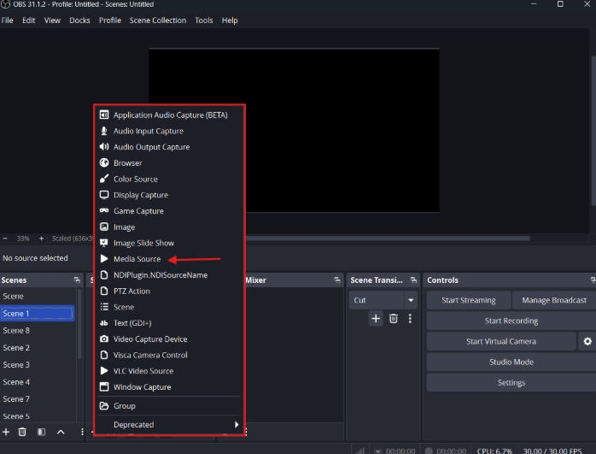The image size is (596, 454).
Task: Add a new scene with plus icon
Action: pyautogui.click(x=6, y=432)
